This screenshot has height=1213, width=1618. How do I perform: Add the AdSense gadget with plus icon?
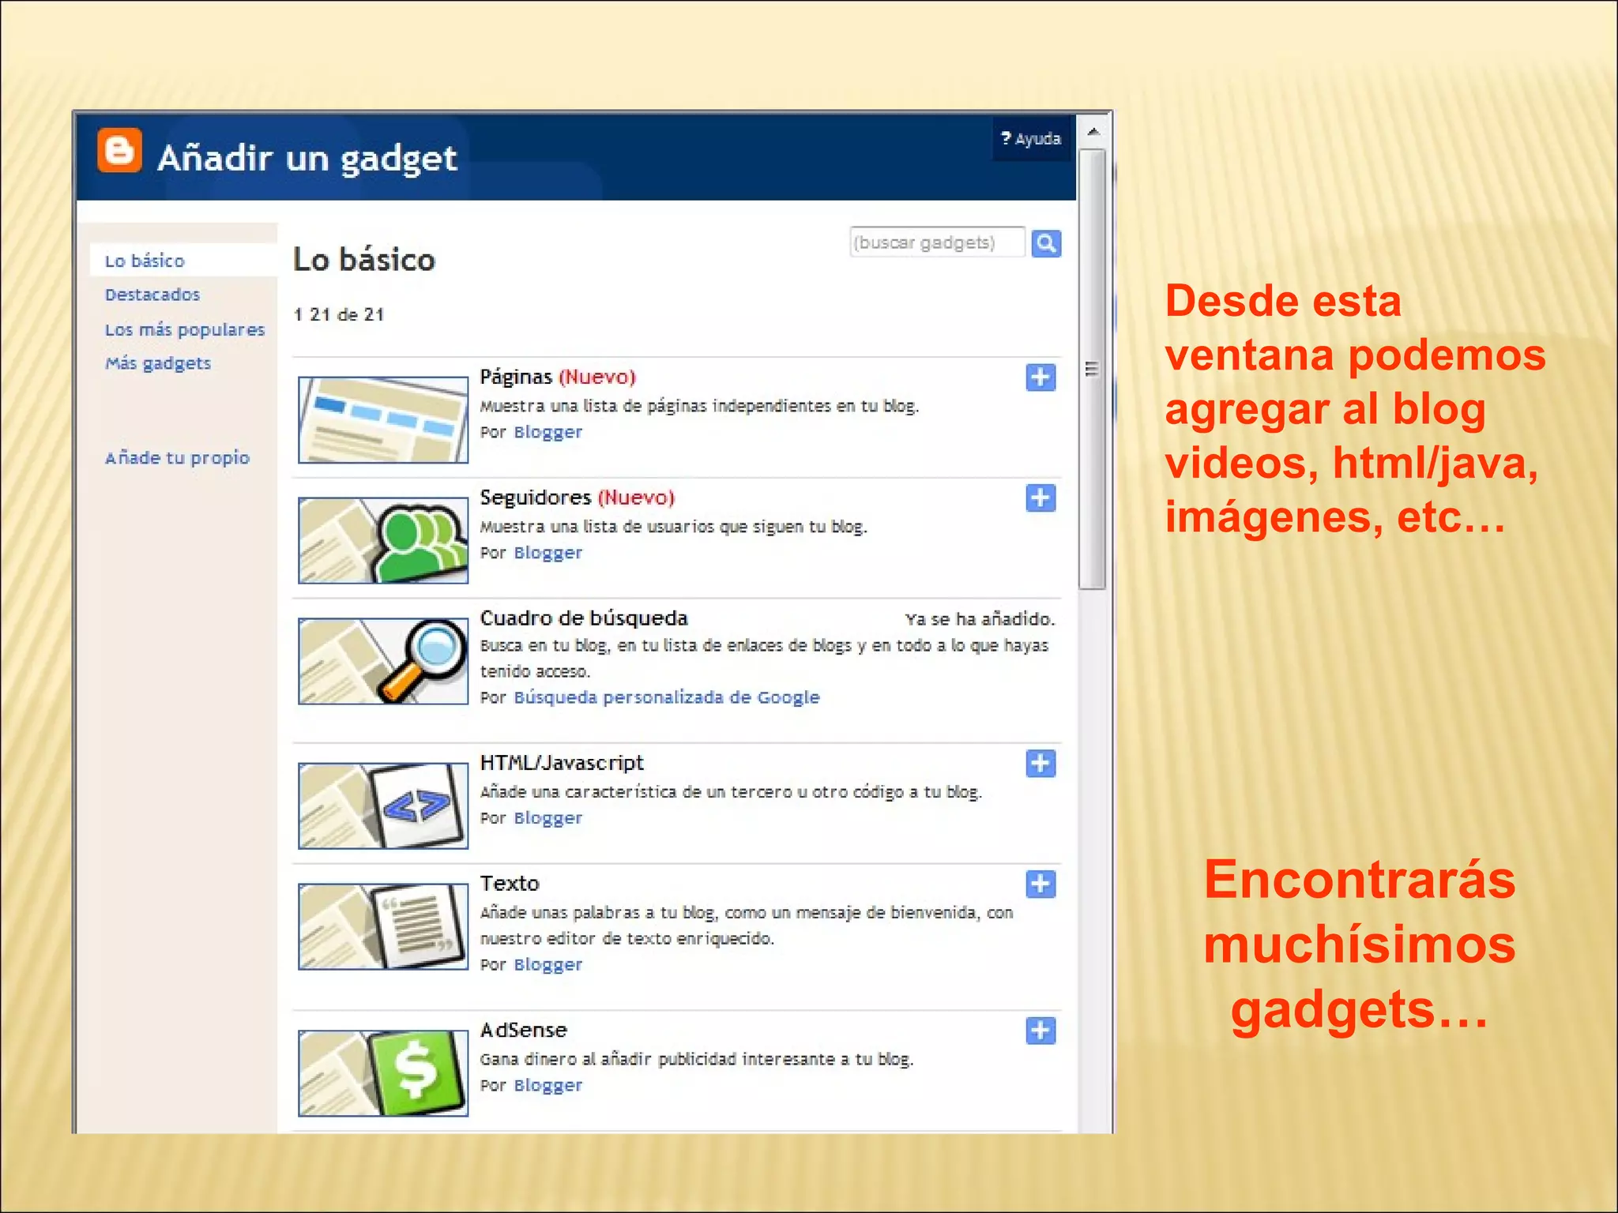(x=1040, y=1031)
